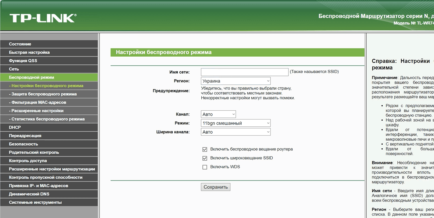The width and height of the screenshot is (434, 218).
Task: Open the Регион dropdown showing Украина
Action: 236,81
